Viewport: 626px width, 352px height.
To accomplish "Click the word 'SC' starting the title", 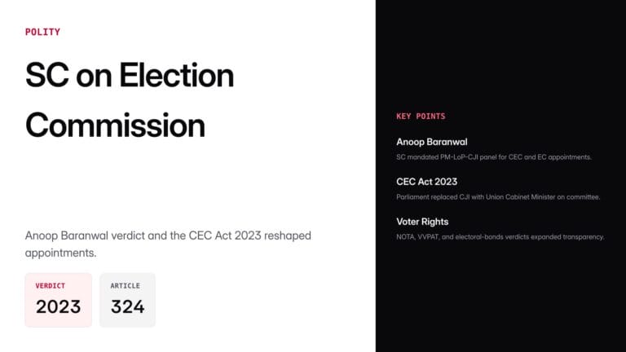I will coord(46,76).
